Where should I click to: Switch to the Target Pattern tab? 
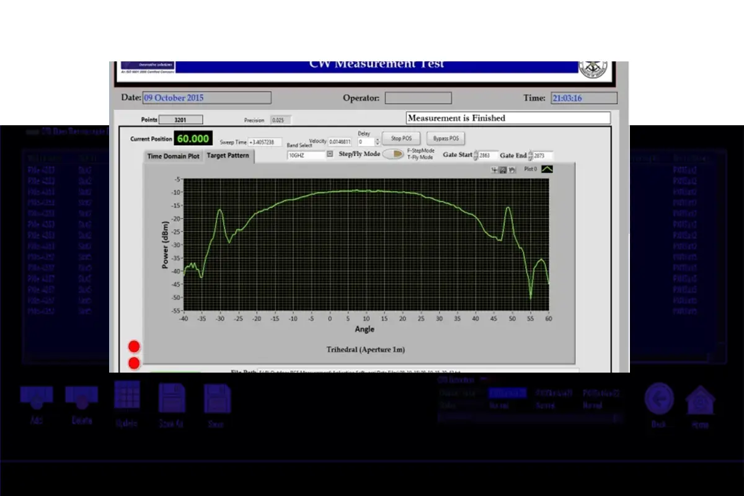[x=228, y=156]
